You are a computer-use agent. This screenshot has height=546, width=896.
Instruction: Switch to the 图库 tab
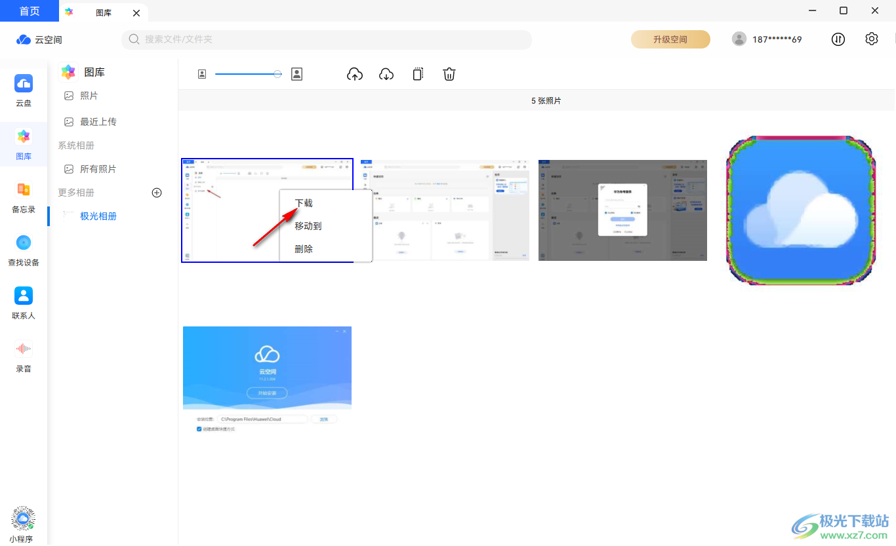pos(103,12)
